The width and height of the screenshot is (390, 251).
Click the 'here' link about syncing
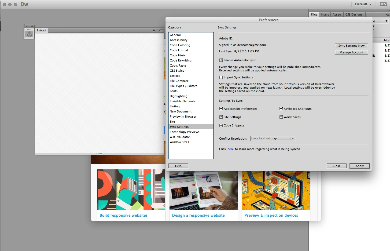(231, 149)
